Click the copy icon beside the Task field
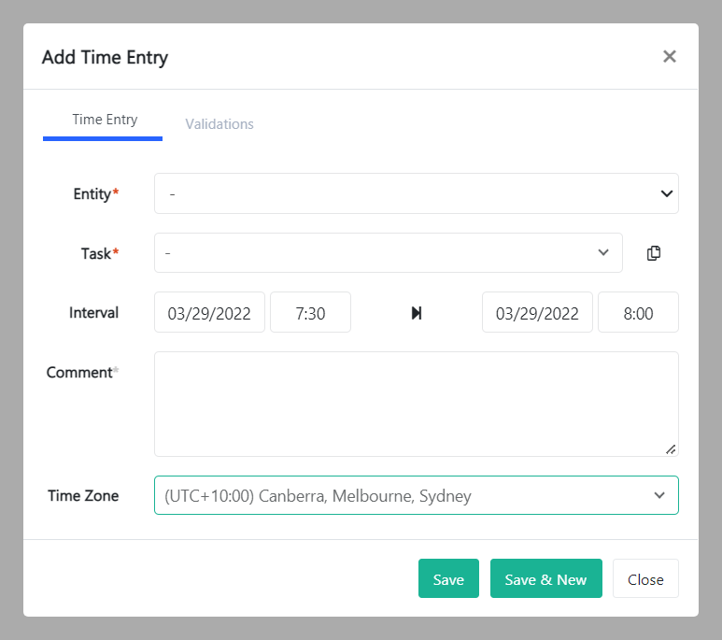 654,253
